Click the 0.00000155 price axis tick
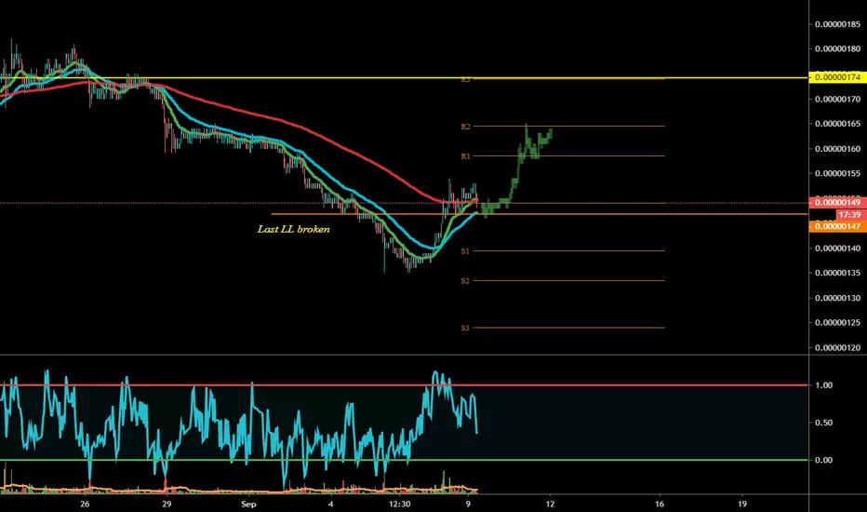This screenshot has height=512, width=867. [837, 174]
